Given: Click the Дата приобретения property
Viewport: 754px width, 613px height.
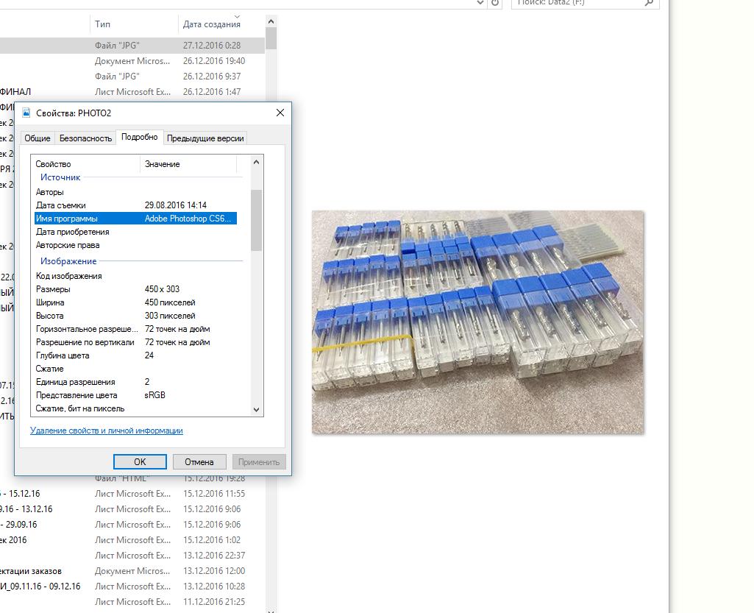Looking at the screenshot, I should tap(135, 232).
